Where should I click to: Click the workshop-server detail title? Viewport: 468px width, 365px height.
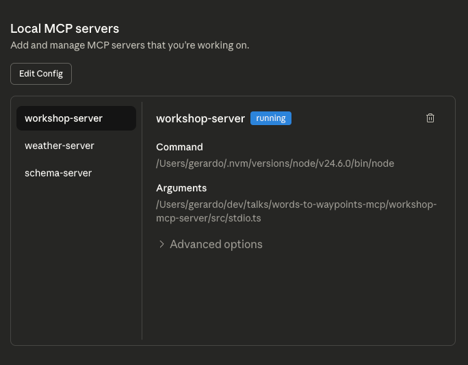[x=200, y=118]
